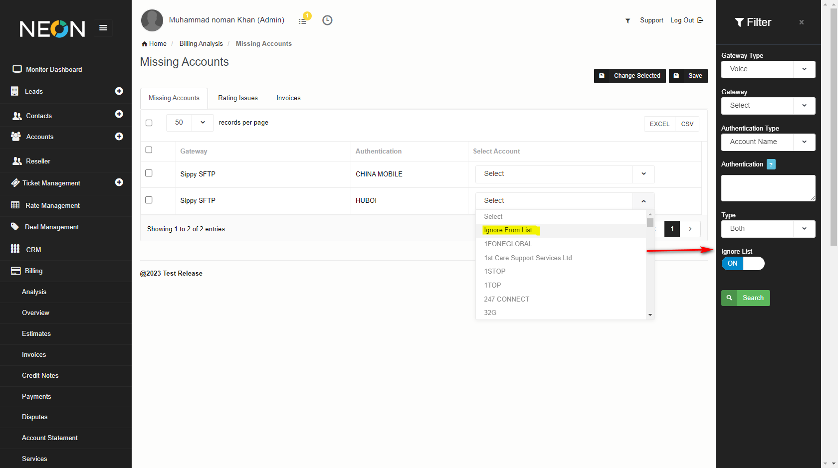
Task: Click the plus icon next to Leads
Action: [119, 91]
